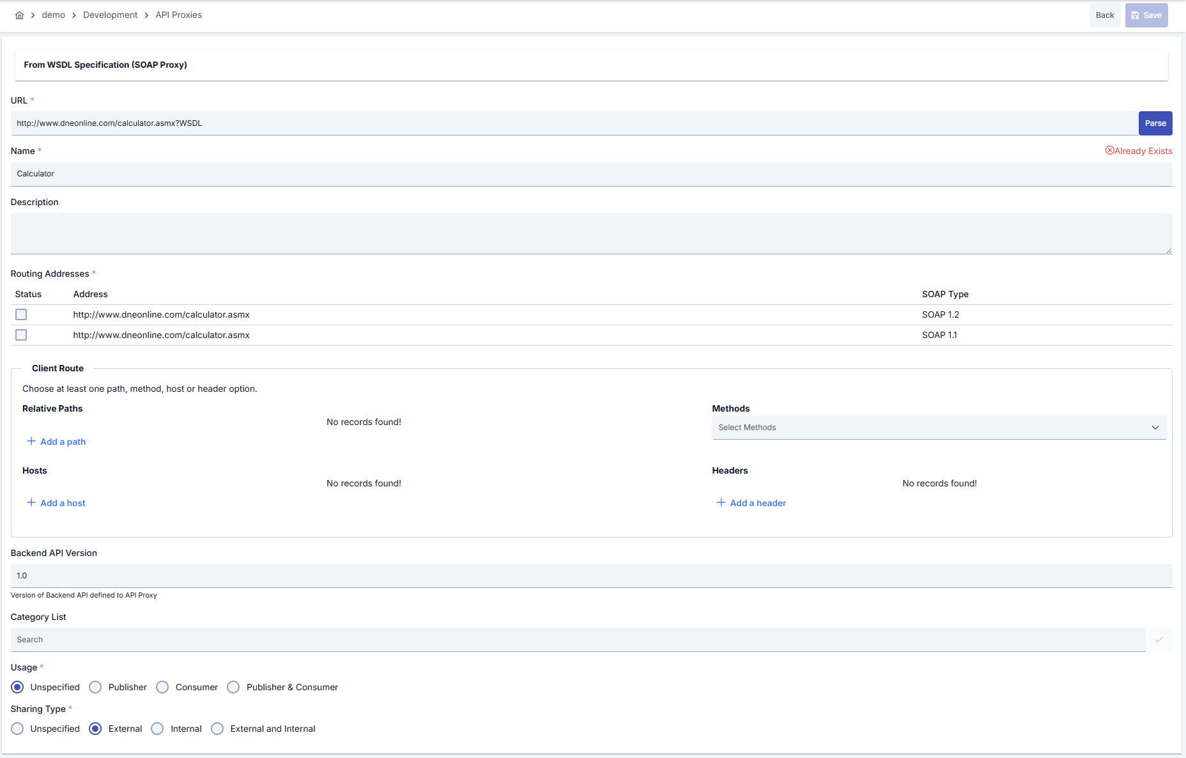Click the SOAP 1.2 type cell
Image resolution: width=1186 pixels, height=758 pixels.
(941, 314)
